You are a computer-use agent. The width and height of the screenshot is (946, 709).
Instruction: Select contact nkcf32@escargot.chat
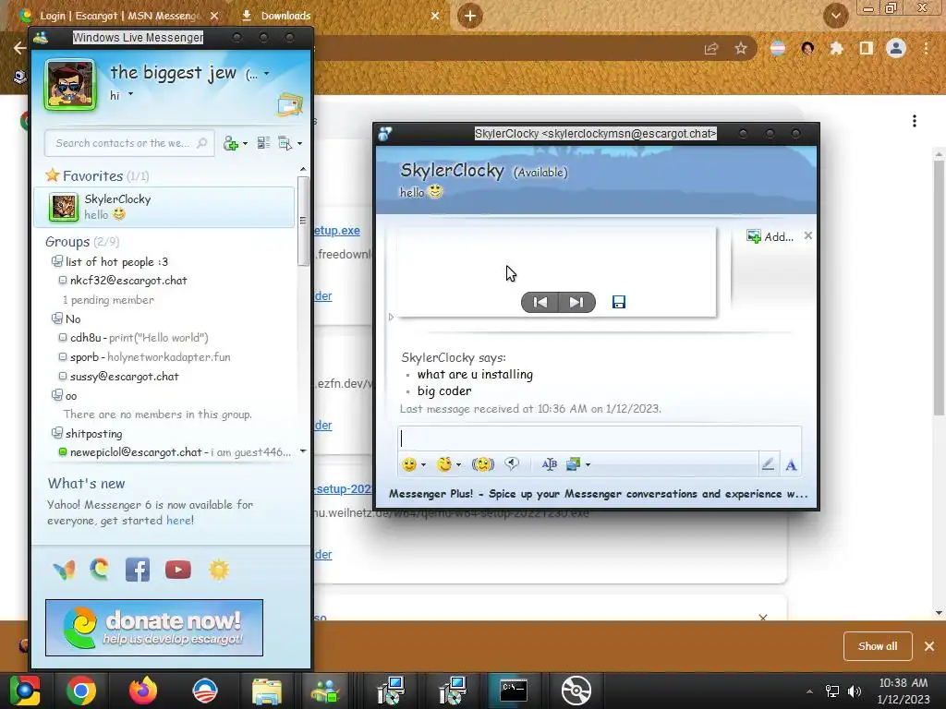[x=128, y=281]
